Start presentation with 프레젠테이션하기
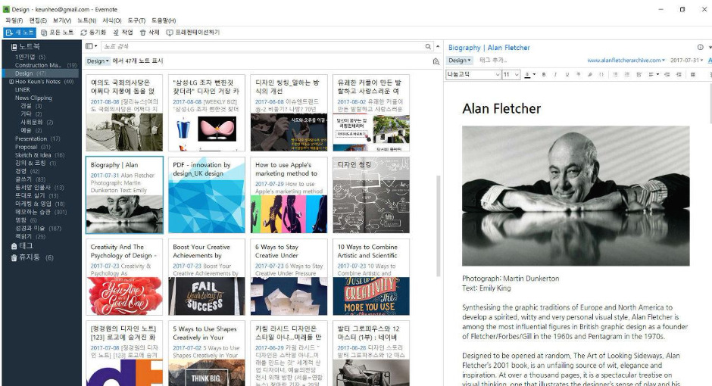The image size is (712, 386). 193,33
